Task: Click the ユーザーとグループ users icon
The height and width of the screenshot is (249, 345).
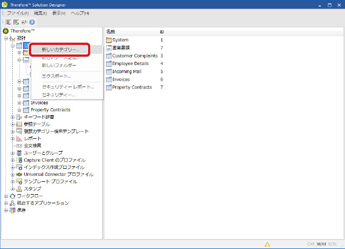Action: (x=19, y=153)
